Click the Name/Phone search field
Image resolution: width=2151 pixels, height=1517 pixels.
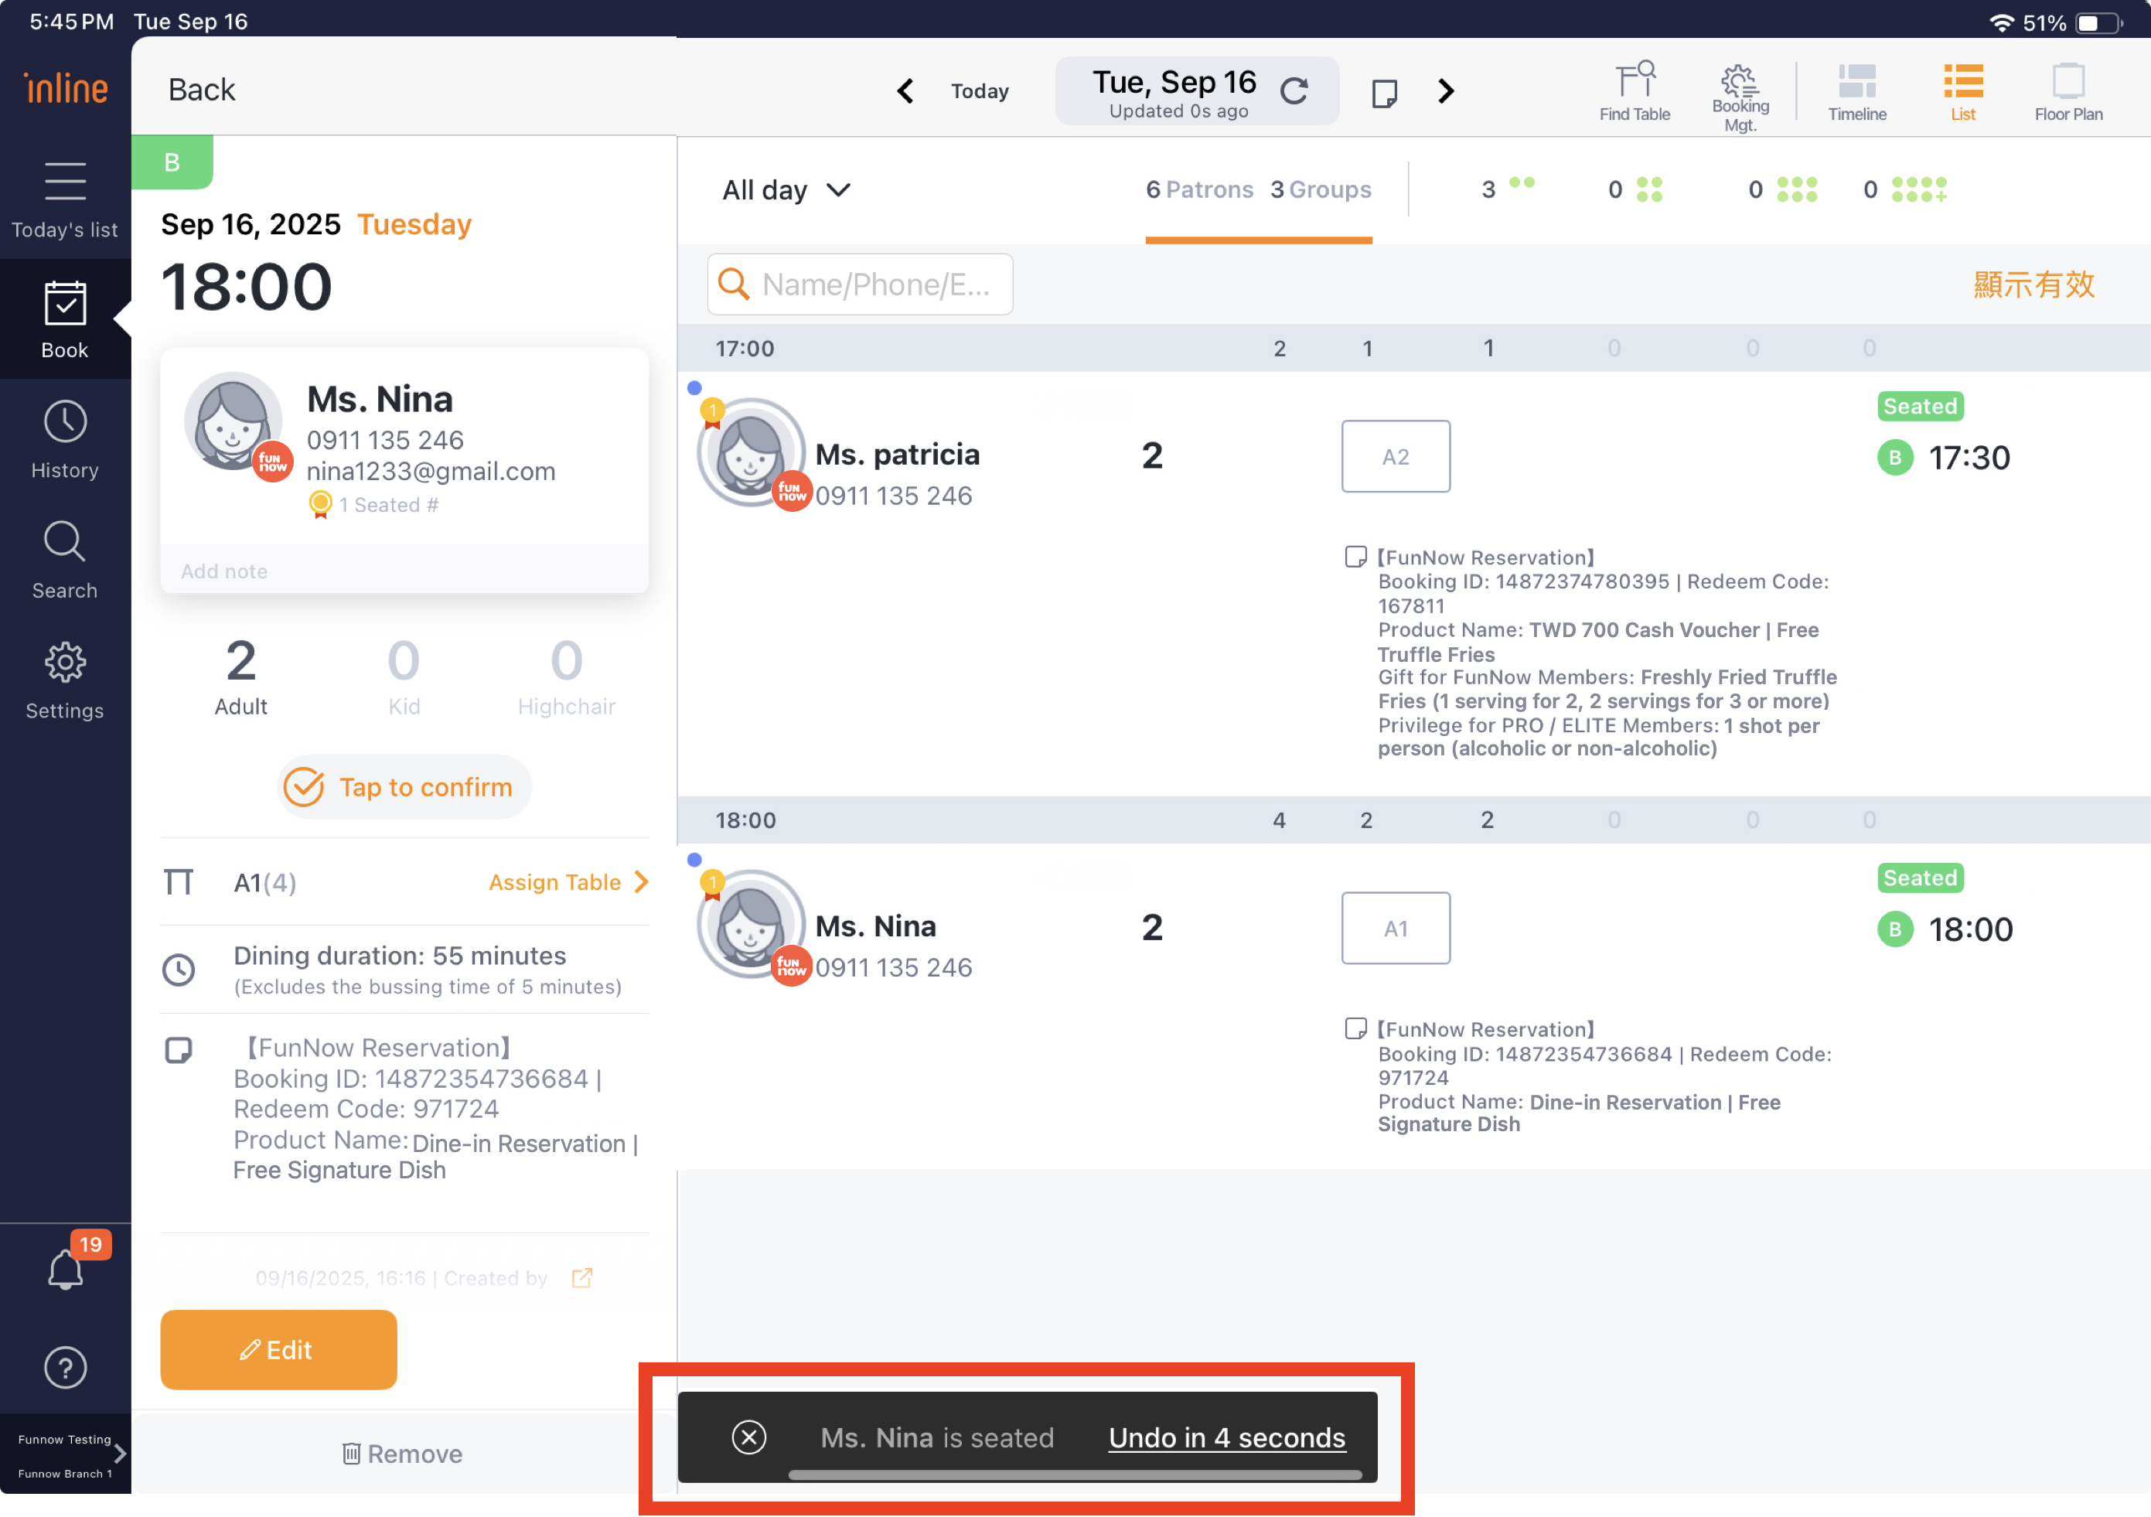pos(860,284)
